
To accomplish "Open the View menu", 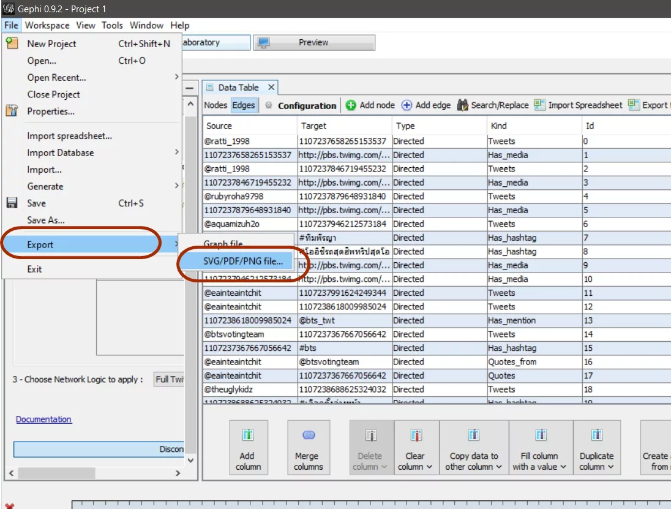I will (x=86, y=25).
